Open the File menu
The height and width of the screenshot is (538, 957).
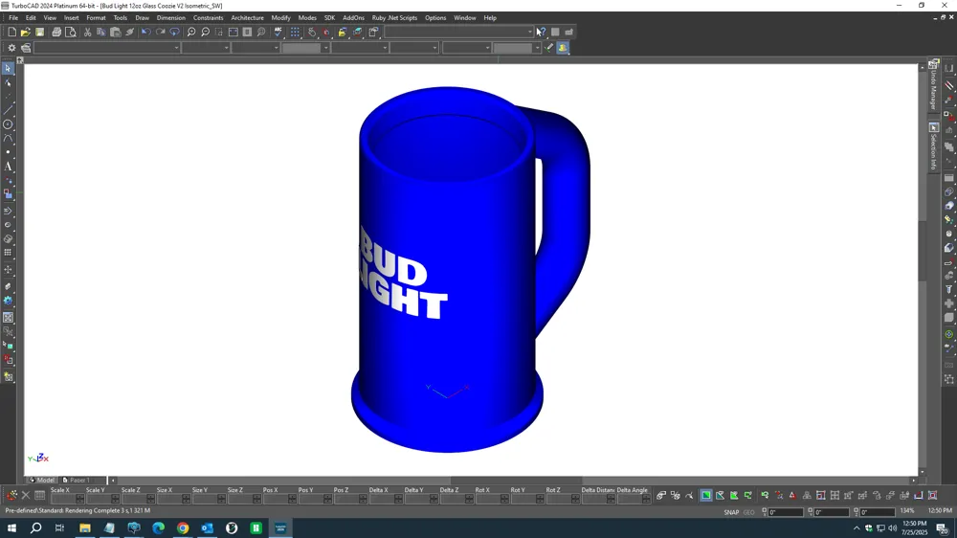[13, 17]
